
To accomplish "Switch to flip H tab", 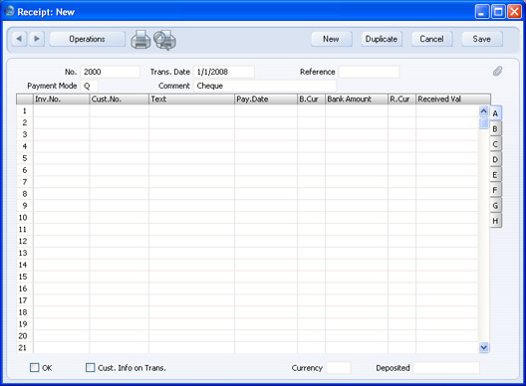I will pos(495,221).
